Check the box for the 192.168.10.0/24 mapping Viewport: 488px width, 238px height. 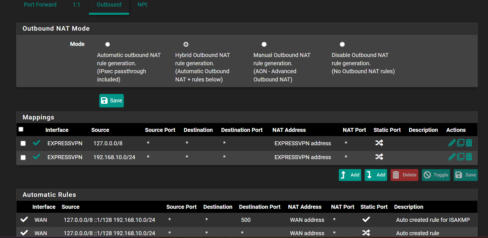pos(23,157)
